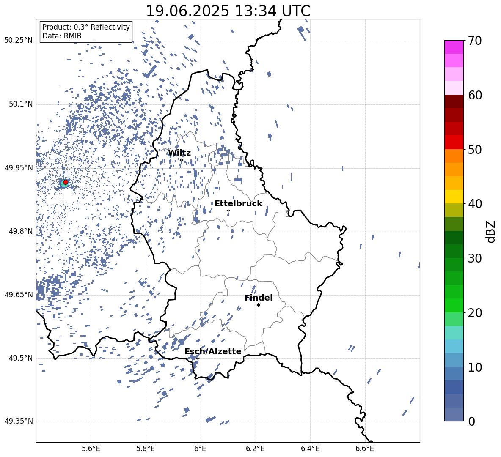The height and width of the screenshot is (457, 501).
Task: Click the colorbar label 0
Action: point(472,421)
